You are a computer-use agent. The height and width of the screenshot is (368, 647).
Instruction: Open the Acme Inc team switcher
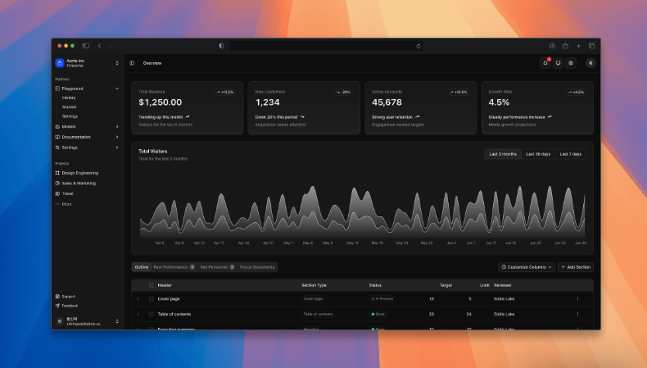point(87,63)
